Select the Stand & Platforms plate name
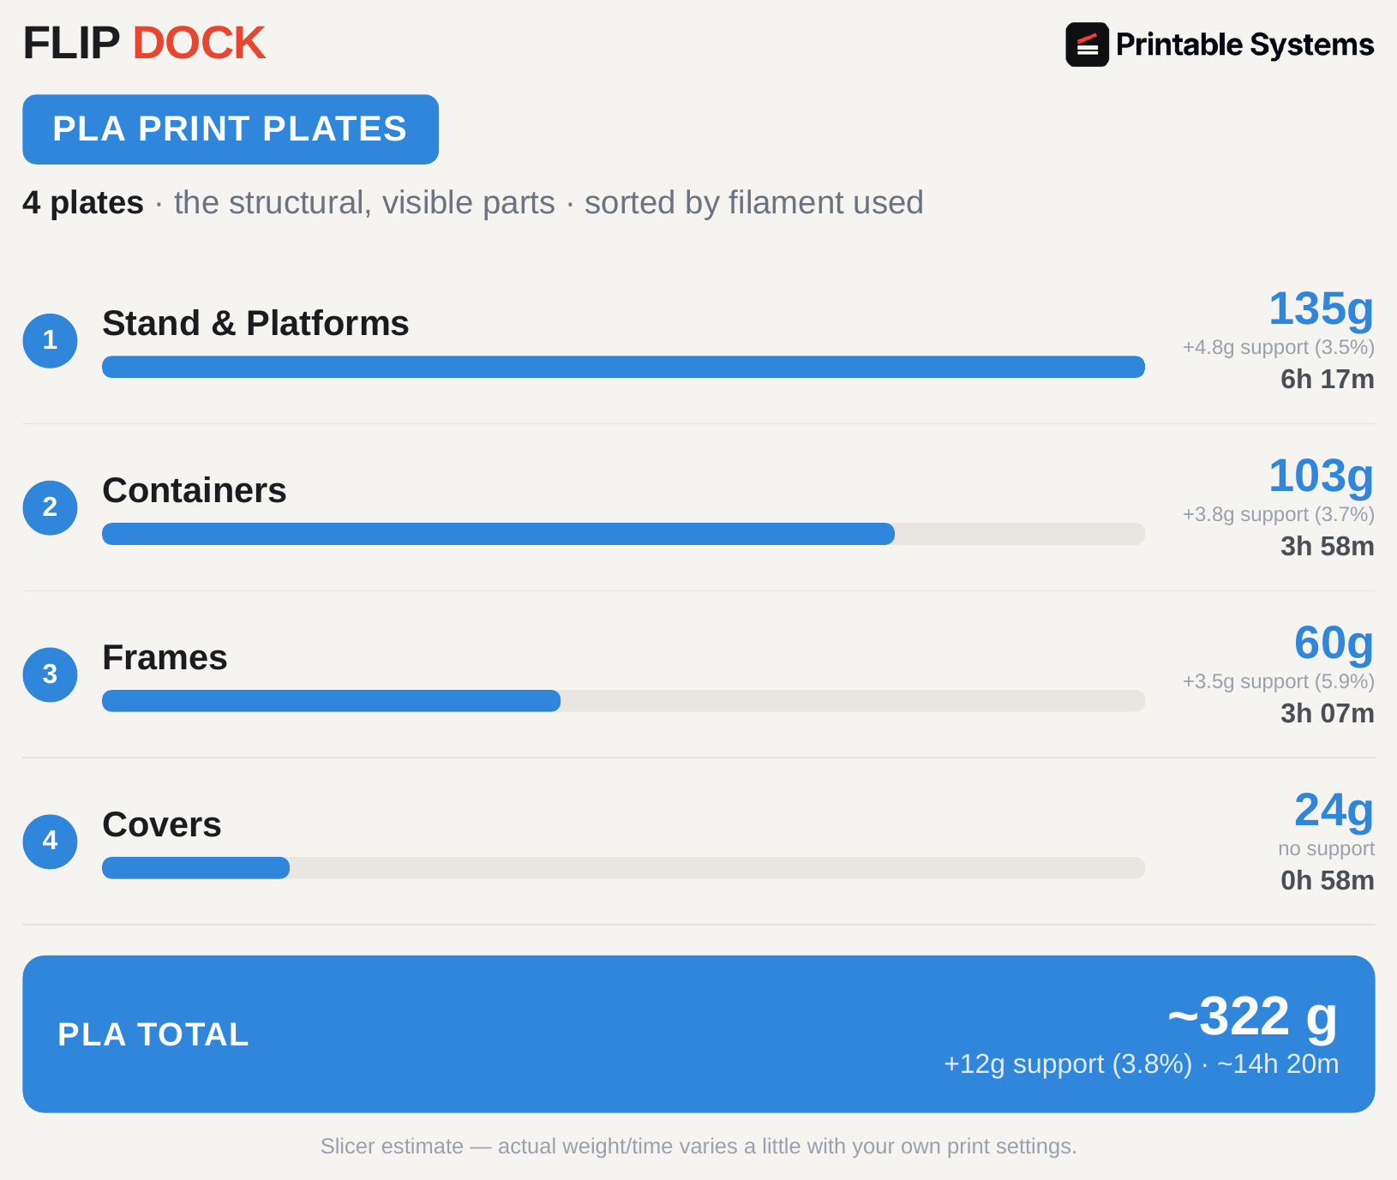1397x1180 pixels. (x=255, y=323)
